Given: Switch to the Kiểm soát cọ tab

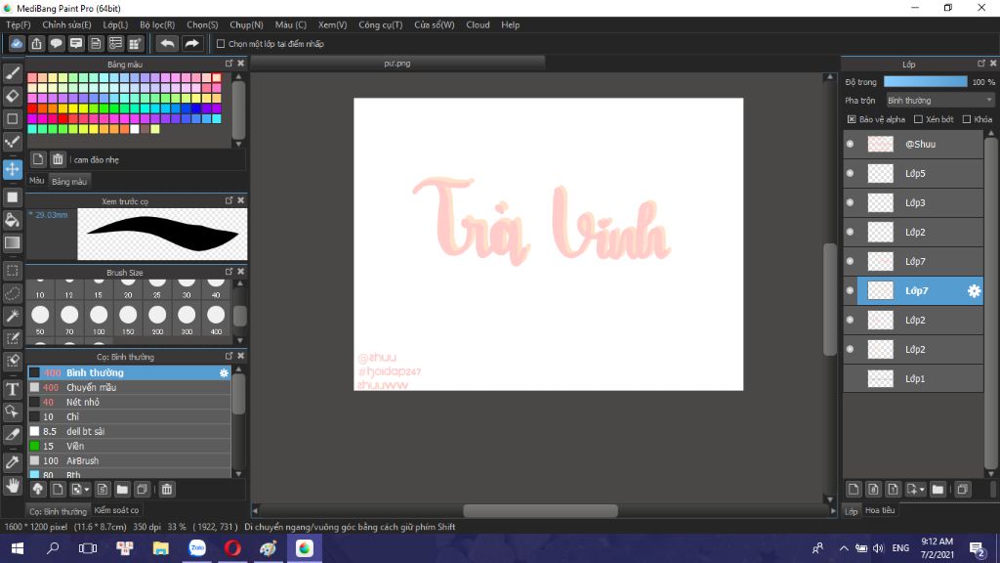Looking at the screenshot, I should tap(117, 510).
